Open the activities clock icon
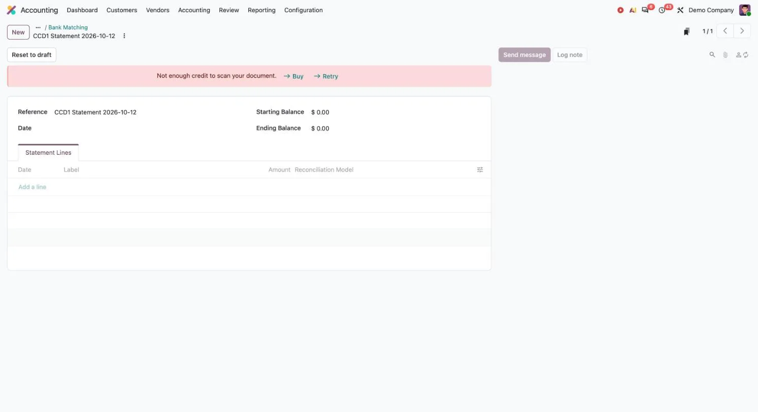Image resolution: width=758 pixels, height=412 pixels. 662,10
